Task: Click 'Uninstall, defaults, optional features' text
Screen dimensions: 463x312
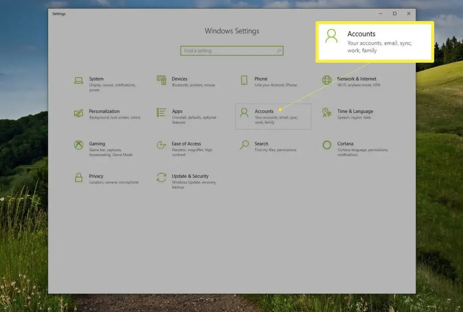Action: [x=194, y=120]
